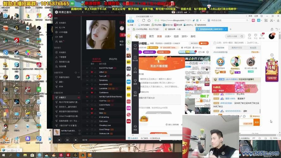Switch to the 贵宾(4103) tab
Screen dimensions: 281x158
pyautogui.click(x=237, y=48)
